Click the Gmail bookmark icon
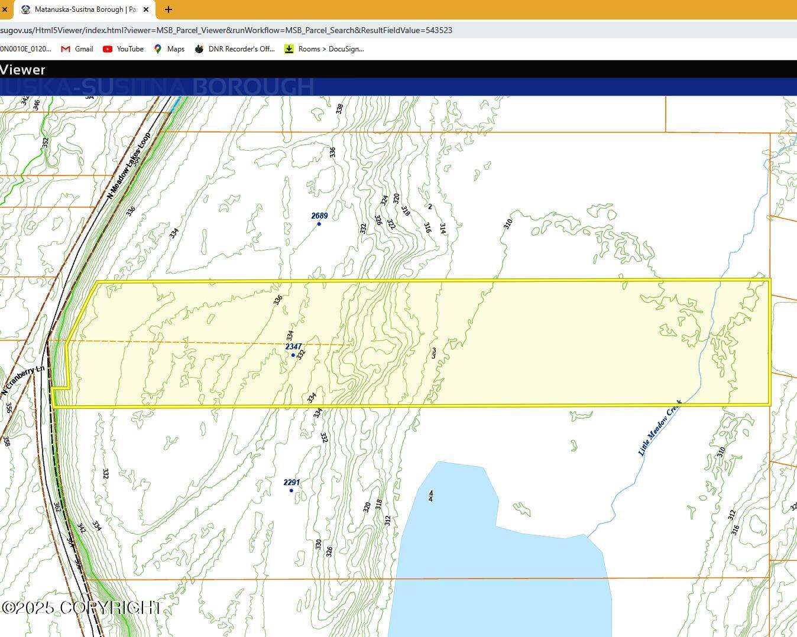This screenshot has height=637, width=797. [x=66, y=49]
